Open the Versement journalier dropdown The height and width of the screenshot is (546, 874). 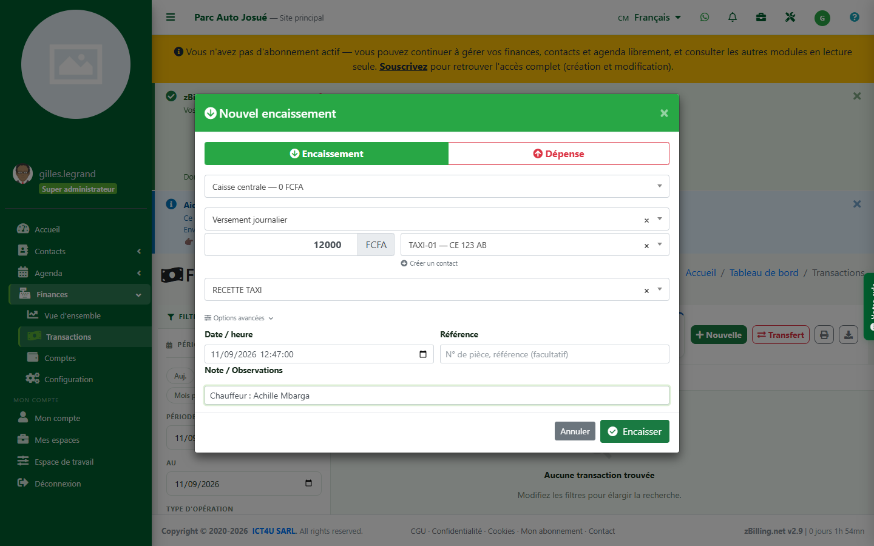click(437, 219)
